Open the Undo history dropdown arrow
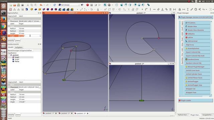The height and width of the screenshot is (120, 214). tap(44, 5)
